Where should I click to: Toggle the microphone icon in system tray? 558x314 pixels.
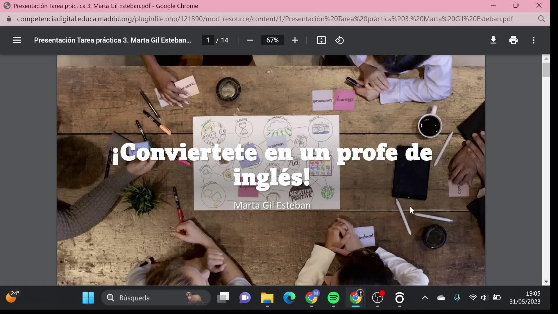click(457, 297)
